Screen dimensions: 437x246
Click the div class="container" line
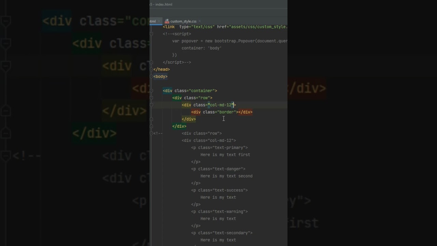click(190, 91)
